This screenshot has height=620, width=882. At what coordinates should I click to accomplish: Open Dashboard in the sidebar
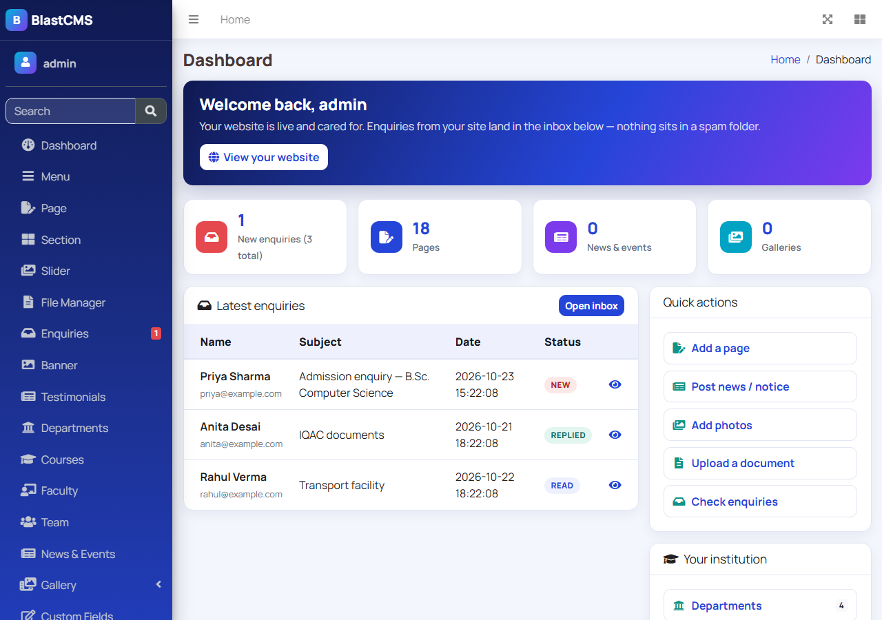86,145
